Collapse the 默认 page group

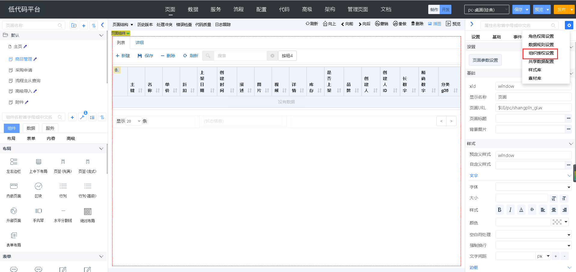101,35
